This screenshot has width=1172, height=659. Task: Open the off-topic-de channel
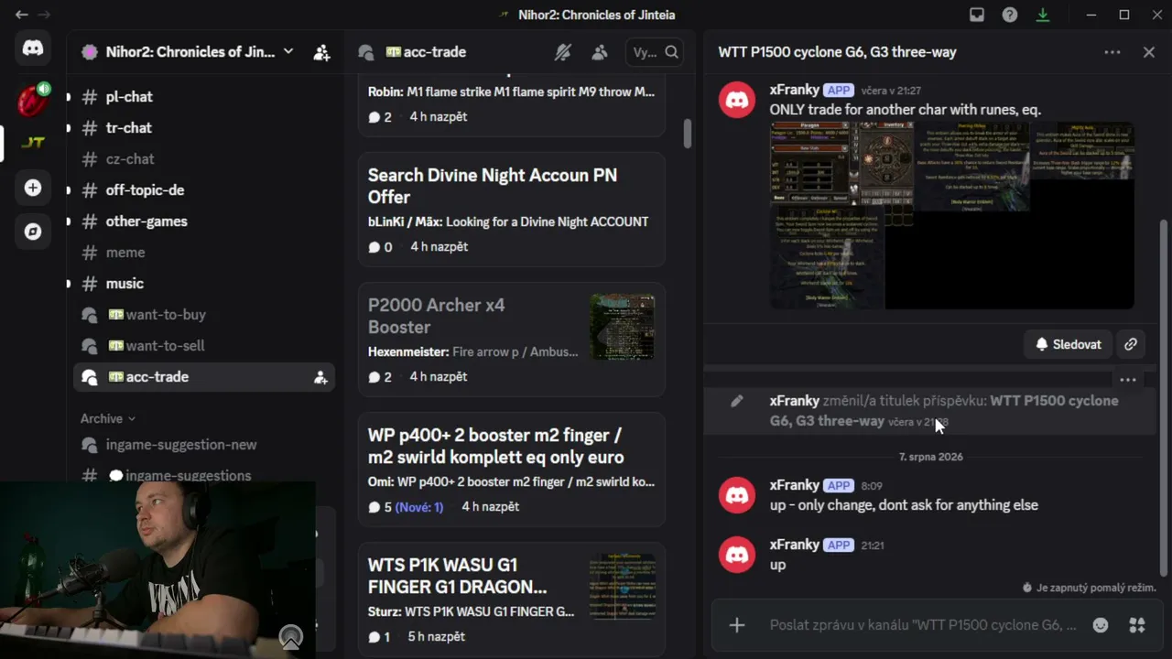pos(204,189)
